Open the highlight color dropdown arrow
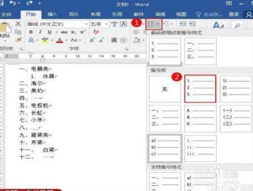The height and width of the screenshot is (191, 253). (x=52, y=40)
